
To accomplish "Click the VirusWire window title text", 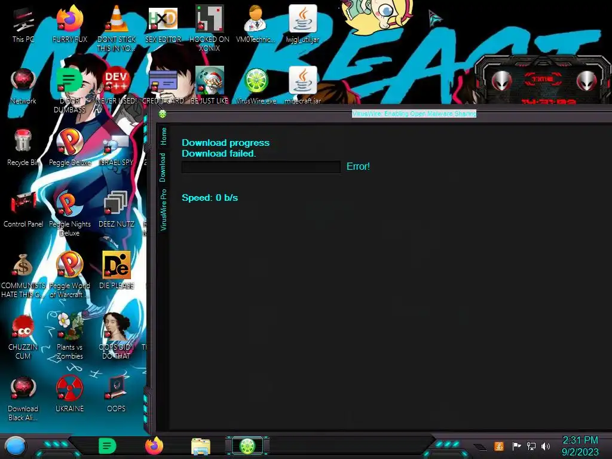I will tap(414, 114).
